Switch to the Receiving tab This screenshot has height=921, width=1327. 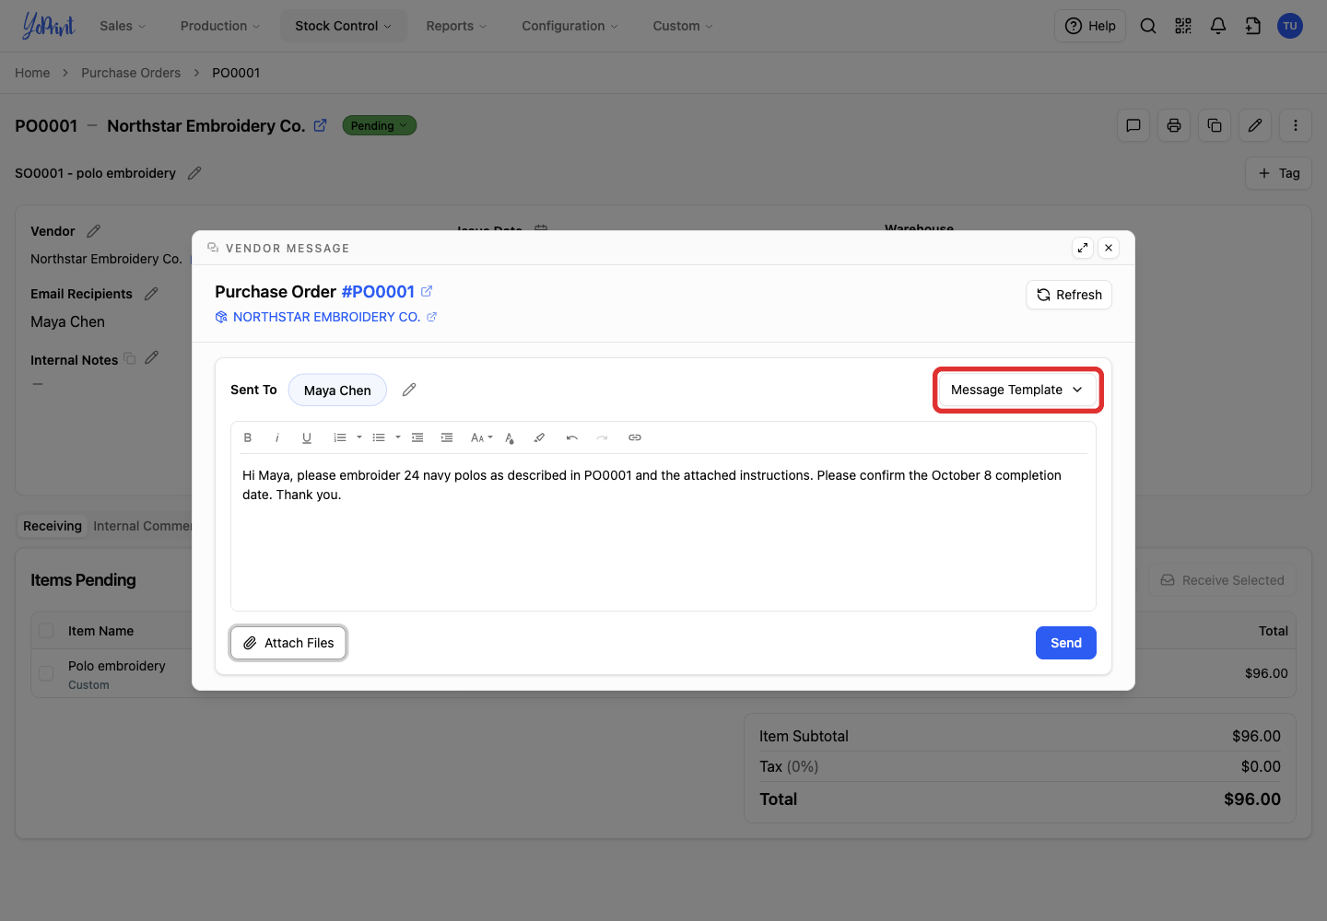click(53, 526)
